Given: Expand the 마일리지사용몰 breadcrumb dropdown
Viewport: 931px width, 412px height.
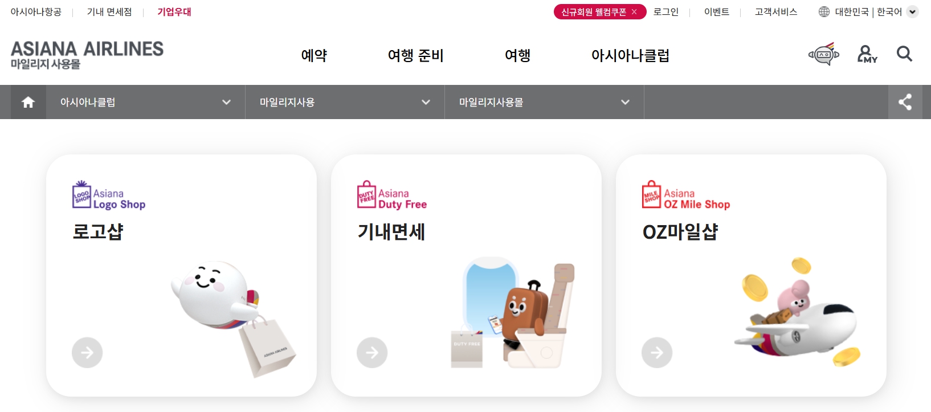Looking at the screenshot, I should (545, 102).
